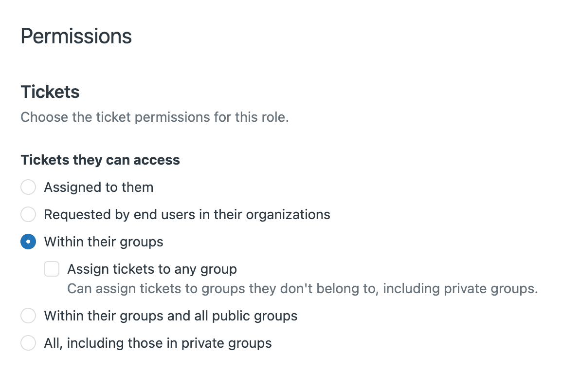This screenshot has width=580, height=375.
Task: Click the "Within their groups" text label
Action: point(103,242)
